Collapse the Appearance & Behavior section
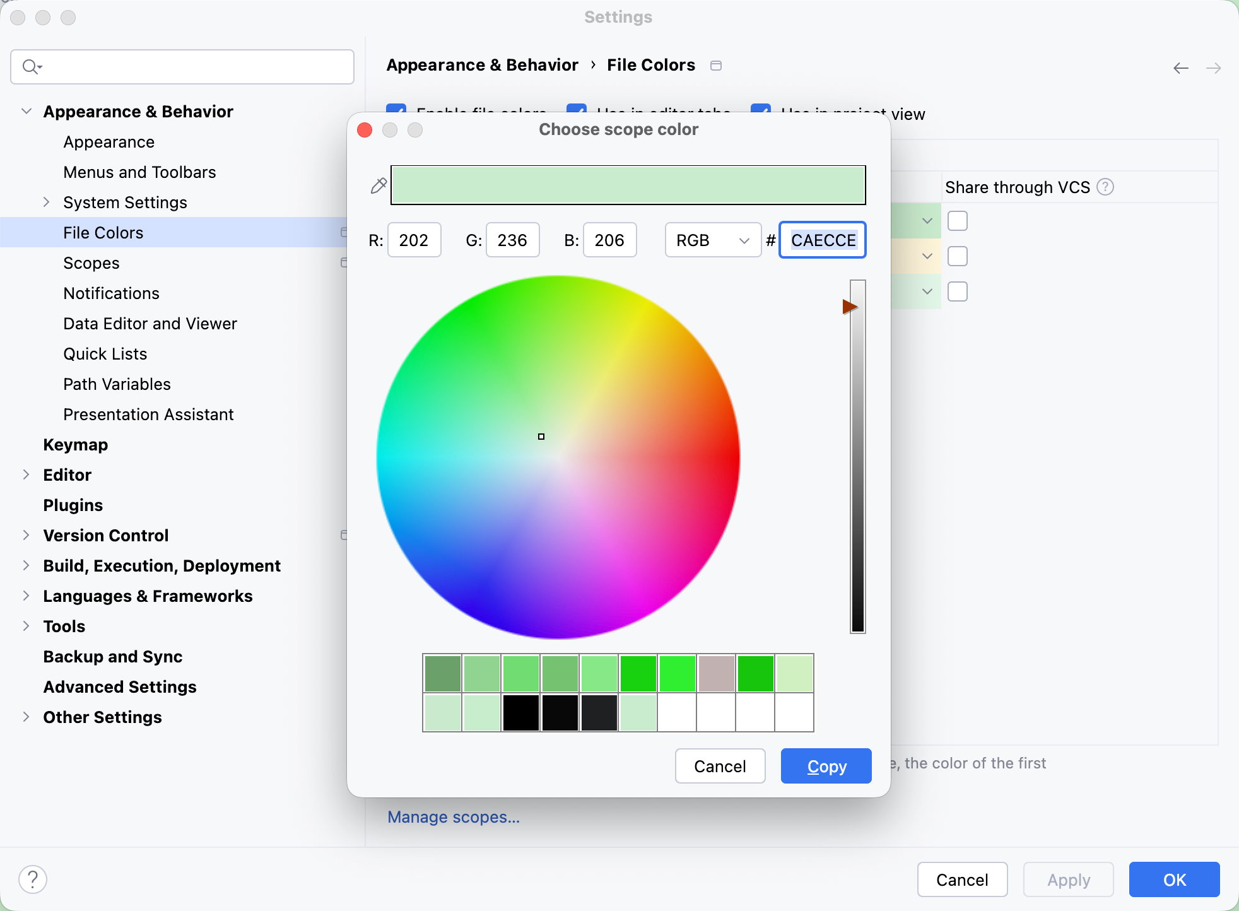 pos(26,112)
